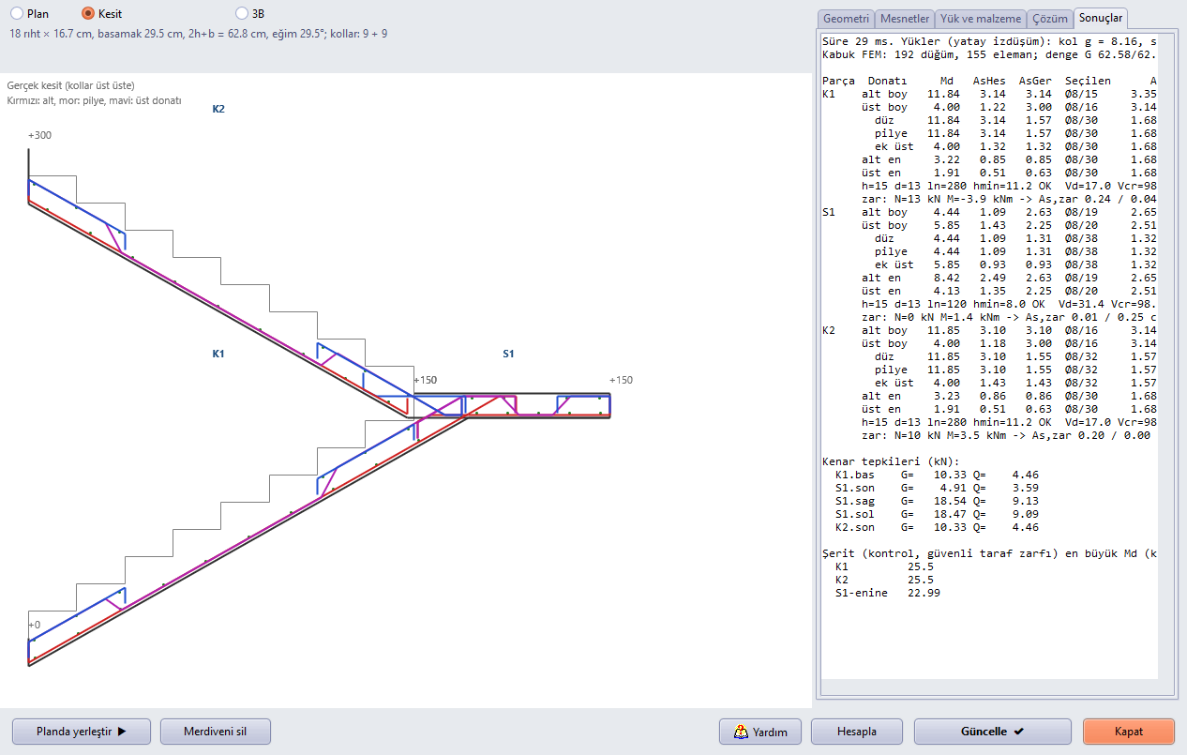Viewport: 1187px width, 755px height.
Task: Click the Yardım help icon
Action: point(741,732)
